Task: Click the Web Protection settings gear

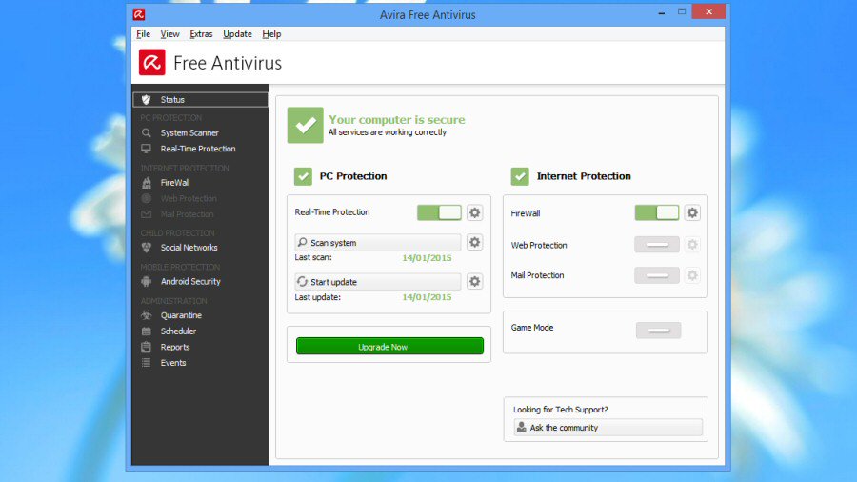Action: click(x=692, y=244)
